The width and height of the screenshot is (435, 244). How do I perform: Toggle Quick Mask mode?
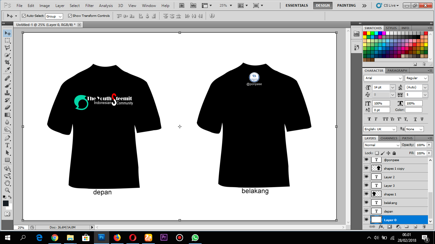point(7,214)
